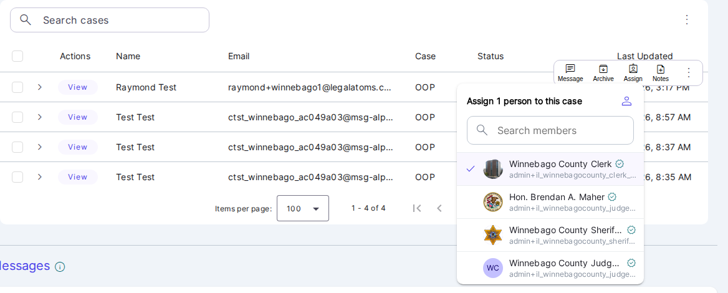The width and height of the screenshot is (728, 293).
Task: Click the raymond+winnebago1 email cell
Action: [x=310, y=87]
